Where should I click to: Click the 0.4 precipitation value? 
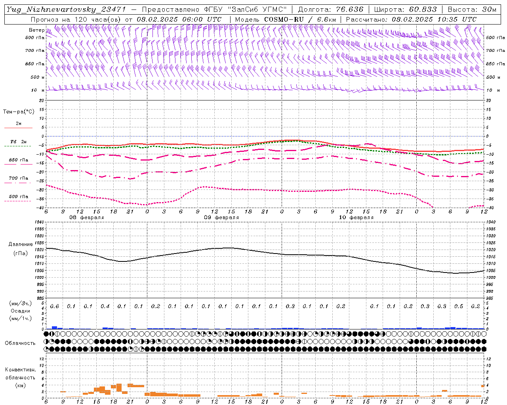[105, 307]
